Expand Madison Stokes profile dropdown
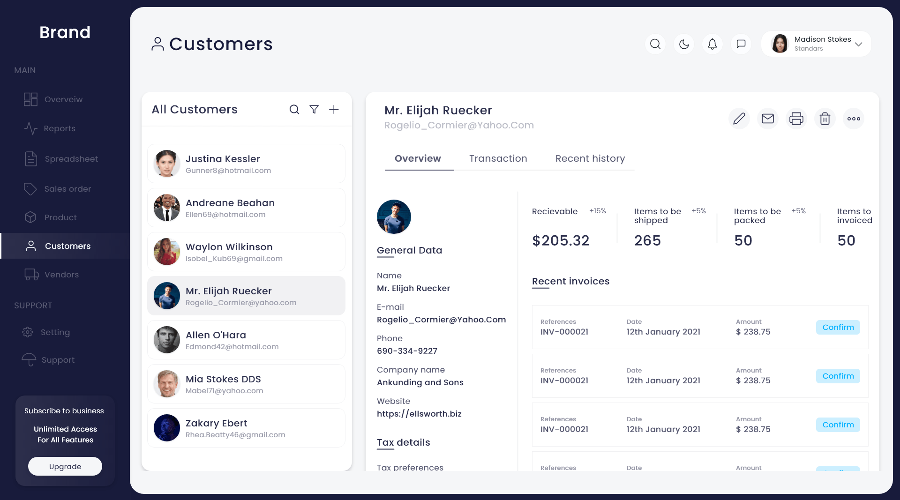This screenshot has height=500, width=900. tap(859, 44)
